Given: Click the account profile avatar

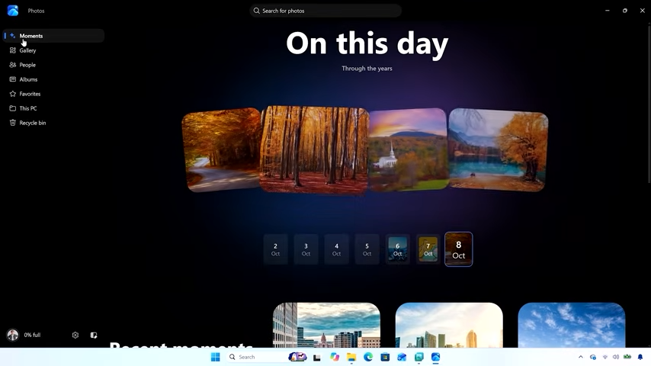Looking at the screenshot, I should (x=13, y=335).
